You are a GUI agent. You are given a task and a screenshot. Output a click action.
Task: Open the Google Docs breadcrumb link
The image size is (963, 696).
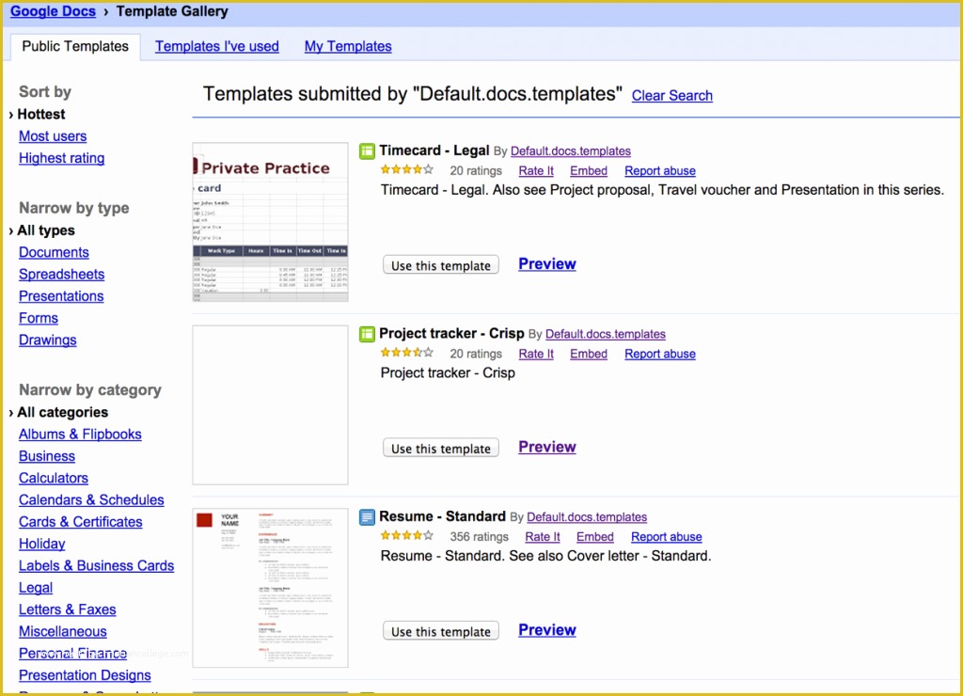point(53,11)
